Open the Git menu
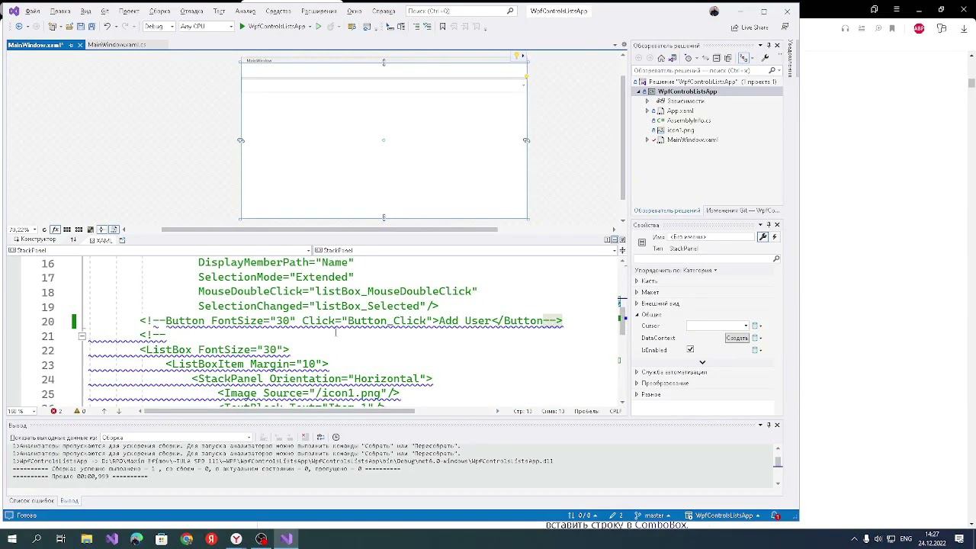Screen dimensions: 976x549 coord(104,11)
